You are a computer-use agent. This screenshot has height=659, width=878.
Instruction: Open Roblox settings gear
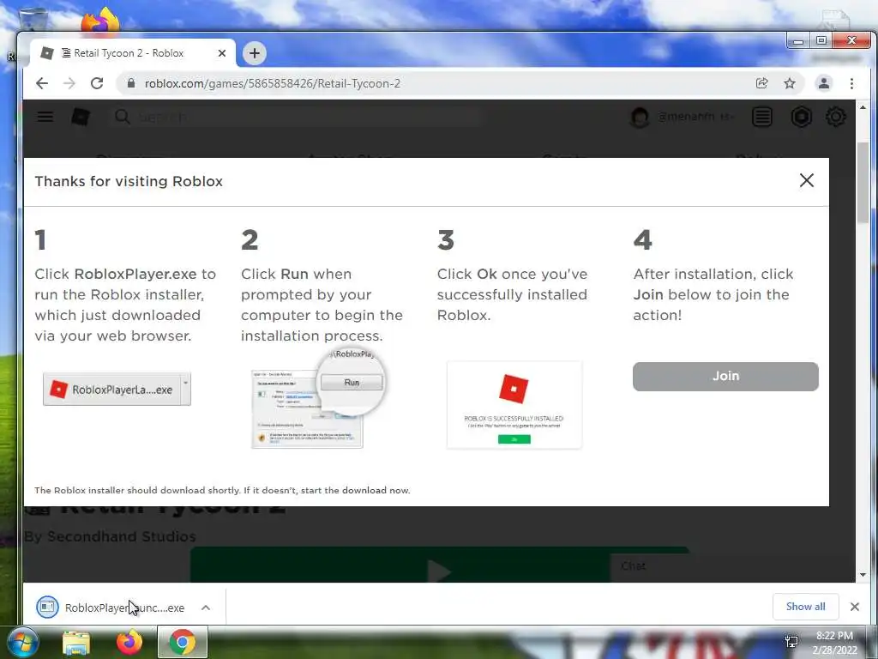pyautogui.click(x=835, y=117)
